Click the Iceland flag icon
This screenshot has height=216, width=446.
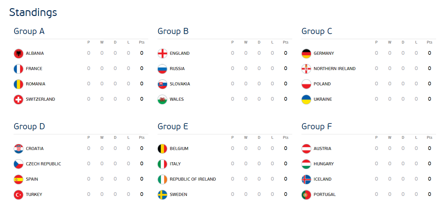[x=306, y=179]
